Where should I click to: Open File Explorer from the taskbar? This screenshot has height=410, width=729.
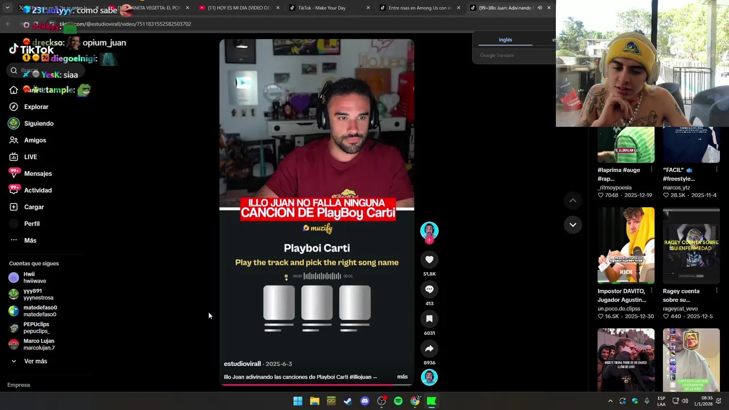coord(314,401)
